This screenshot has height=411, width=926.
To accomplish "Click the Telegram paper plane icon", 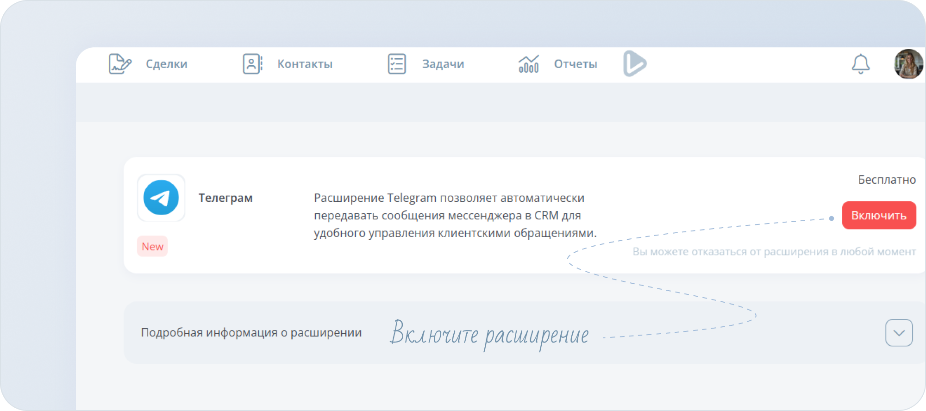I will click(161, 198).
